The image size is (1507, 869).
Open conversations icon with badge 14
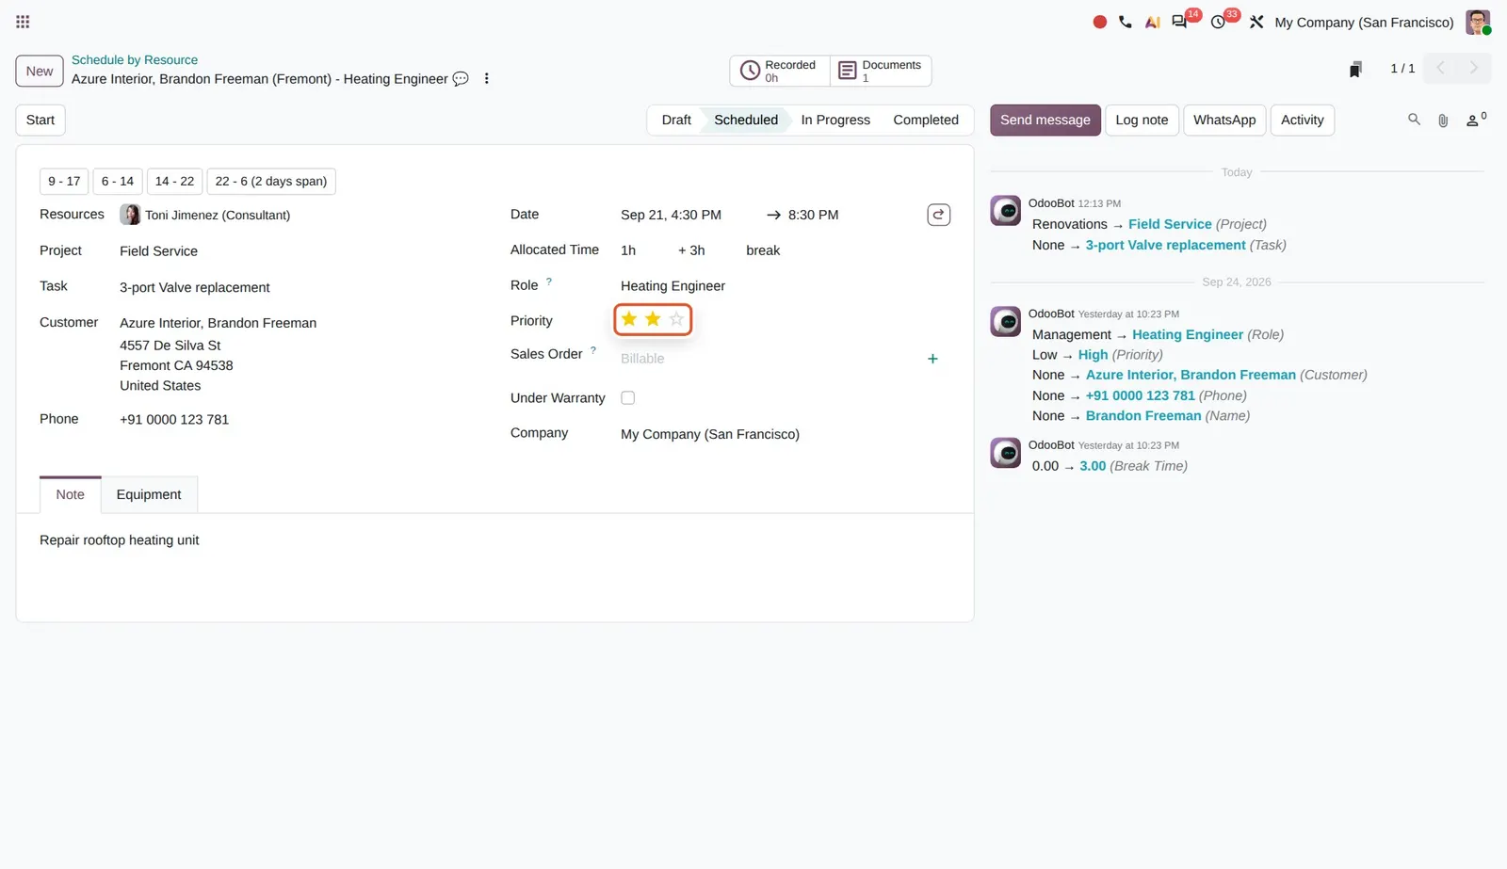[x=1179, y=22]
